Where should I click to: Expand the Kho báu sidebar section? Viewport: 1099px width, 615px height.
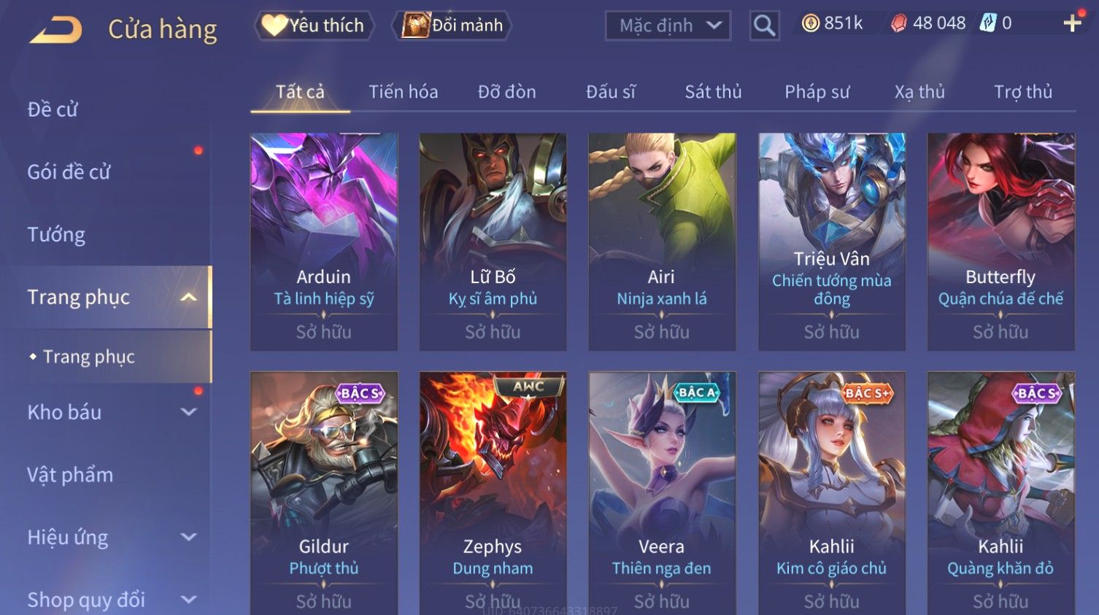click(x=189, y=412)
